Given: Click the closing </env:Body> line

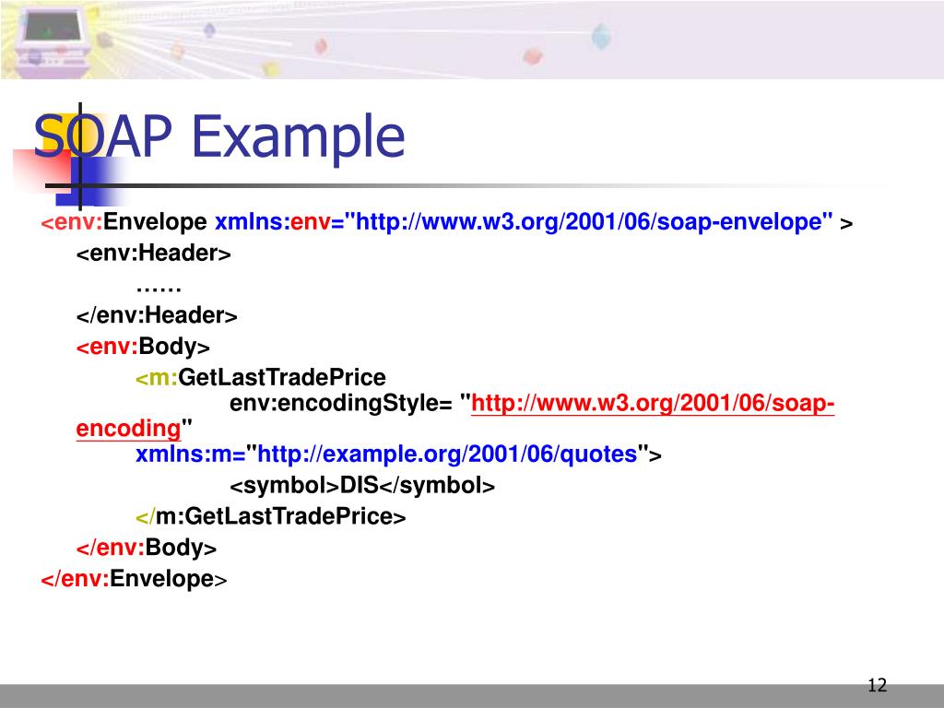Looking at the screenshot, I should [x=147, y=548].
